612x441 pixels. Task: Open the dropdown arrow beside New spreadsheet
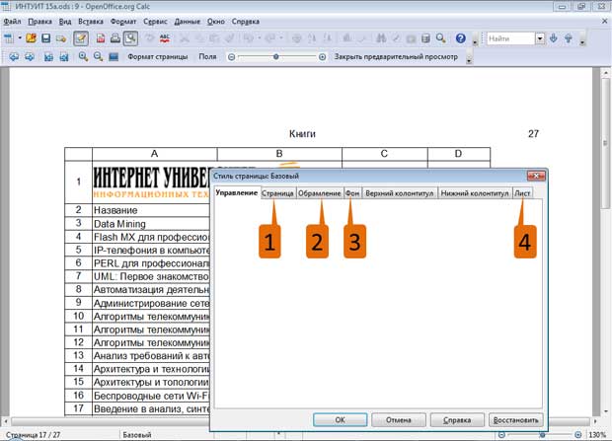pyautogui.click(x=20, y=38)
